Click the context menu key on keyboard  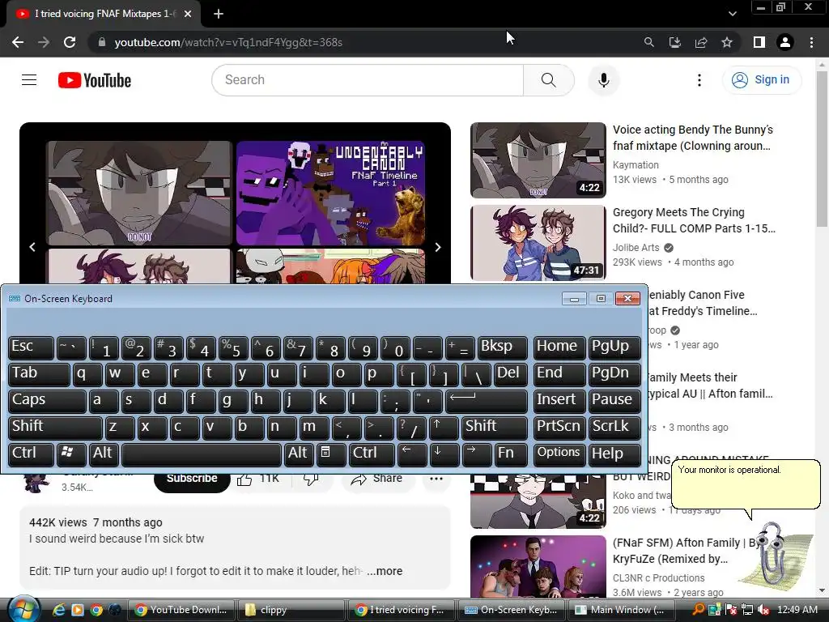(x=331, y=454)
